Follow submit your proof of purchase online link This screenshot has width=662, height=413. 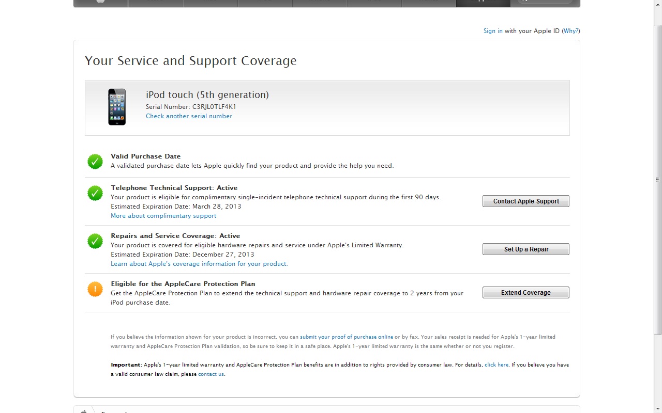point(347,337)
